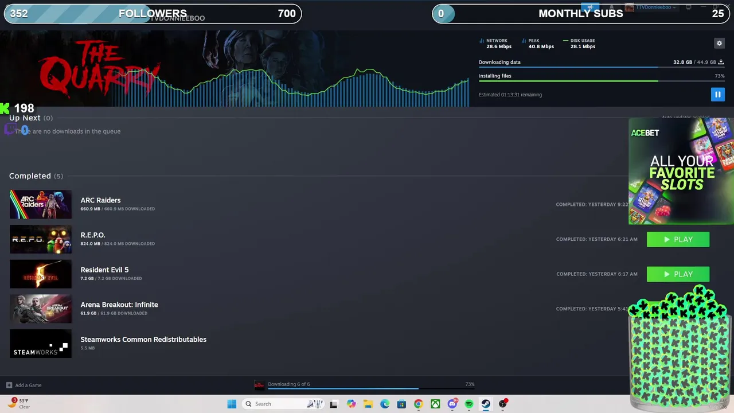Click the Add a Game link

pos(28,385)
